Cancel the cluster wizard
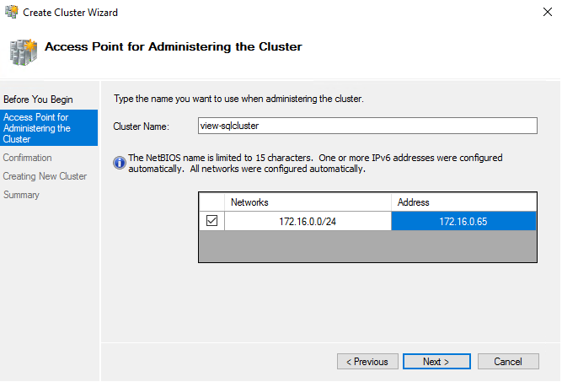 (508, 362)
